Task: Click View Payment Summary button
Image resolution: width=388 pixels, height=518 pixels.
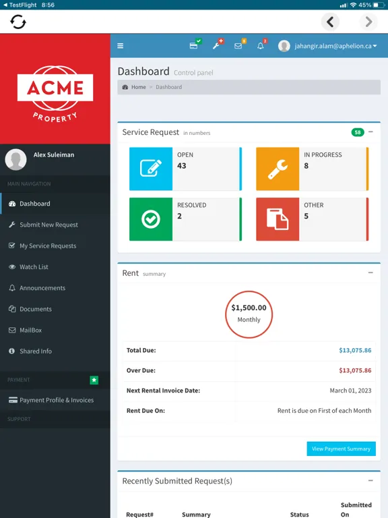Action: point(341,449)
